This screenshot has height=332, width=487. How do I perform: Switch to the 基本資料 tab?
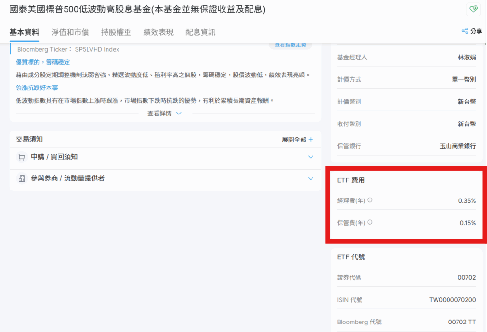pos(24,32)
